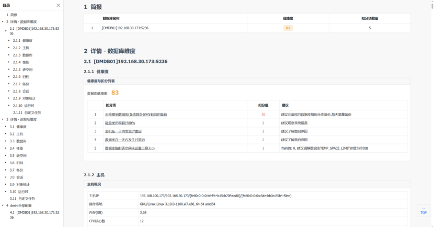The width and height of the screenshot is (434, 227).
Task: Click the TEMP_SPACE_LIMIT suggestion text
Action: click(324, 149)
